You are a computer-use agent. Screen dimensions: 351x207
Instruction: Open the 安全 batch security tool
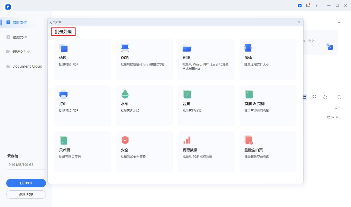click(145, 152)
